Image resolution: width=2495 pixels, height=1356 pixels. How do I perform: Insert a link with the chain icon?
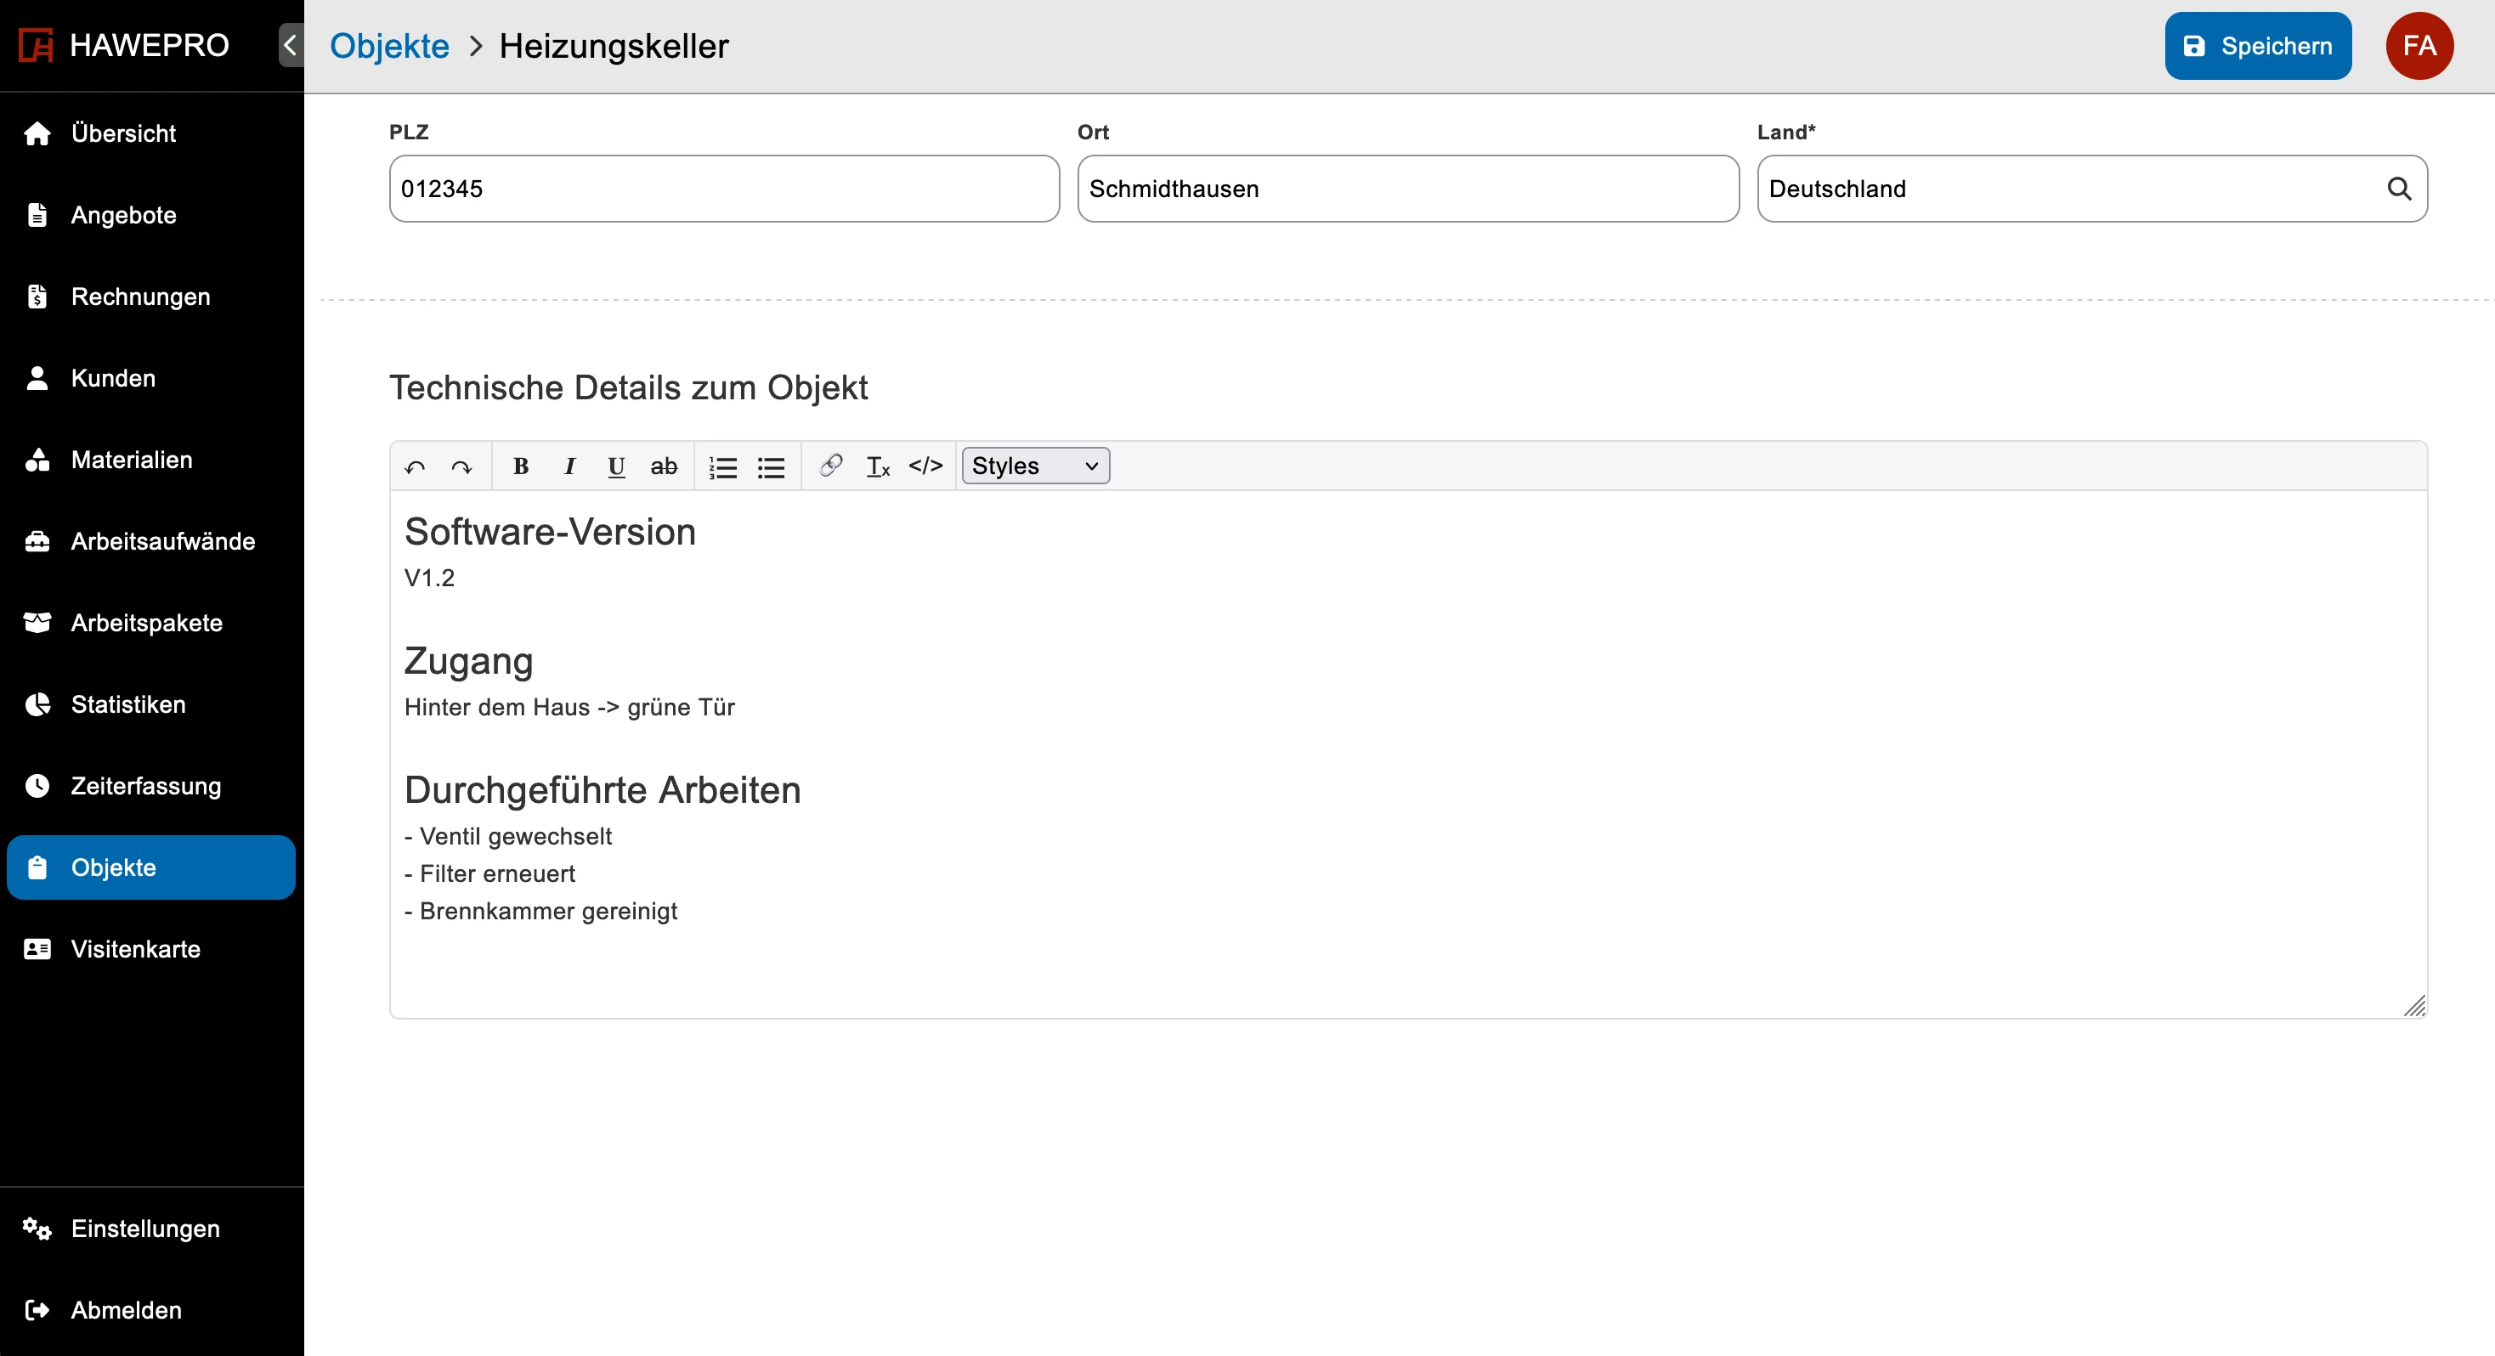pyautogui.click(x=831, y=466)
